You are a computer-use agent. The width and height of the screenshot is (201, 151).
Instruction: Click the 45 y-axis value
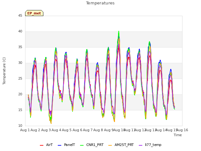click(20, 15)
